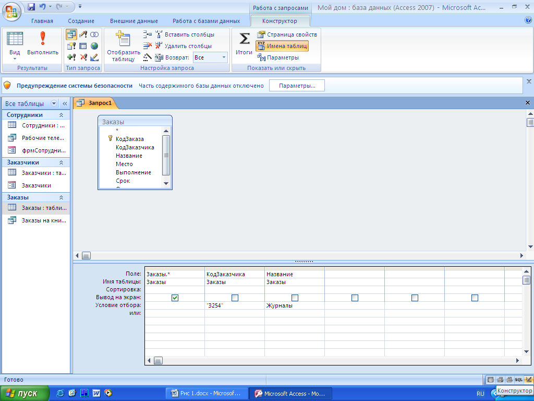Open Страница свойств property sheet
This screenshot has width=534, height=401.
click(x=287, y=34)
